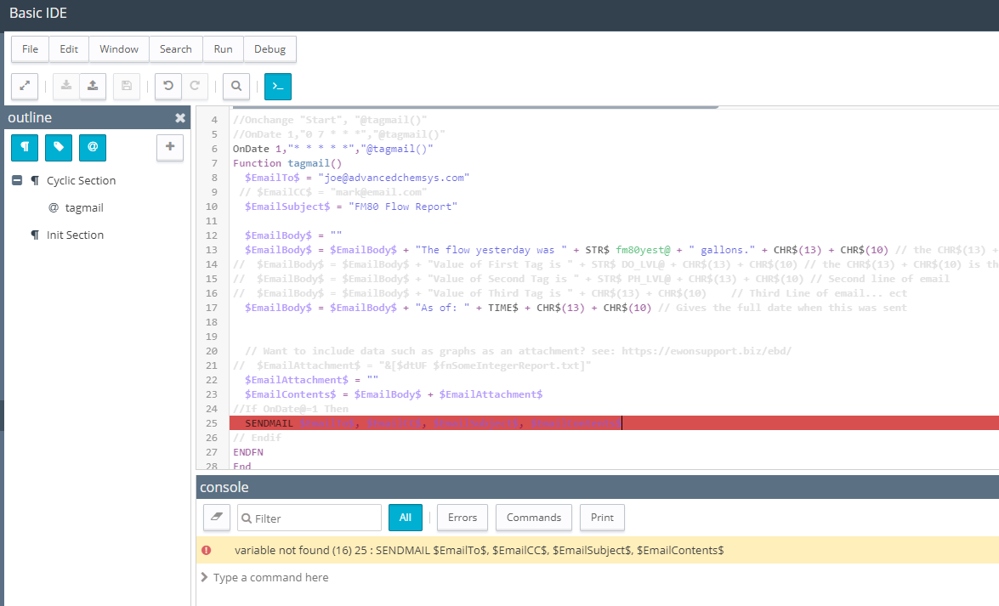Show only Commands in the console
999x606 pixels.
click(533, 517)
